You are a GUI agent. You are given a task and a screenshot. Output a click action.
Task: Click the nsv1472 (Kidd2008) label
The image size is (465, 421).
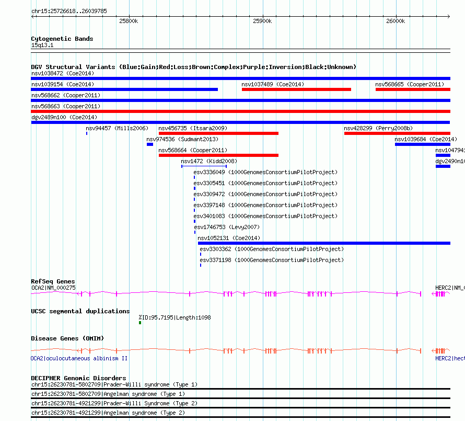tap(209, 161)
